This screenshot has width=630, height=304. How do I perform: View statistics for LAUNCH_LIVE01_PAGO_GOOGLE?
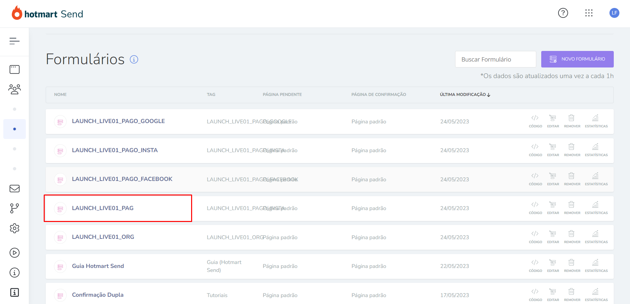596,121
